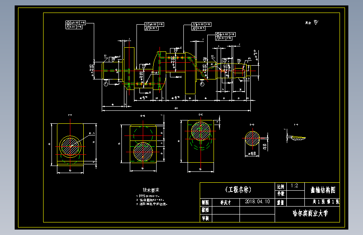Click the drafter name 李庆才
This screenshot has width=363, height=235.
click(226, 202)
